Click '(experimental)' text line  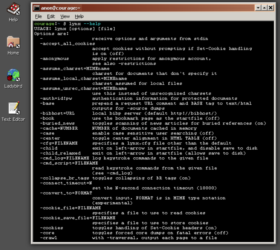(112, 203)
